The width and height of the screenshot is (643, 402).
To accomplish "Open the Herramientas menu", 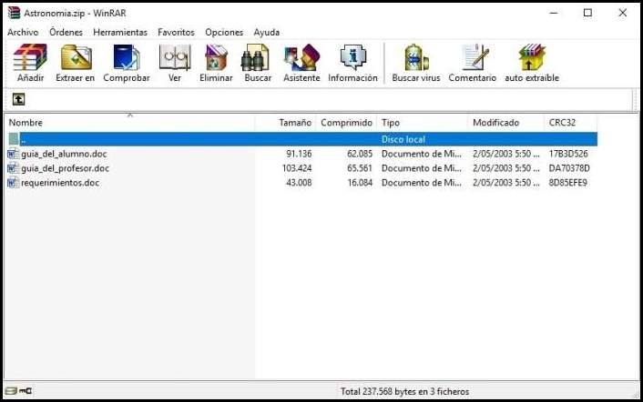I will (x=119, y=32).
